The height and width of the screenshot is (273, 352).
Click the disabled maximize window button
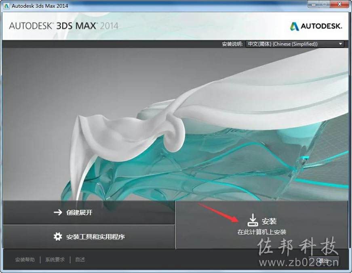point(325,4)
